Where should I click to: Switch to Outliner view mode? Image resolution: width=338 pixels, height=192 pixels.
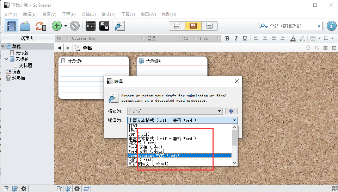pos(209,26)
